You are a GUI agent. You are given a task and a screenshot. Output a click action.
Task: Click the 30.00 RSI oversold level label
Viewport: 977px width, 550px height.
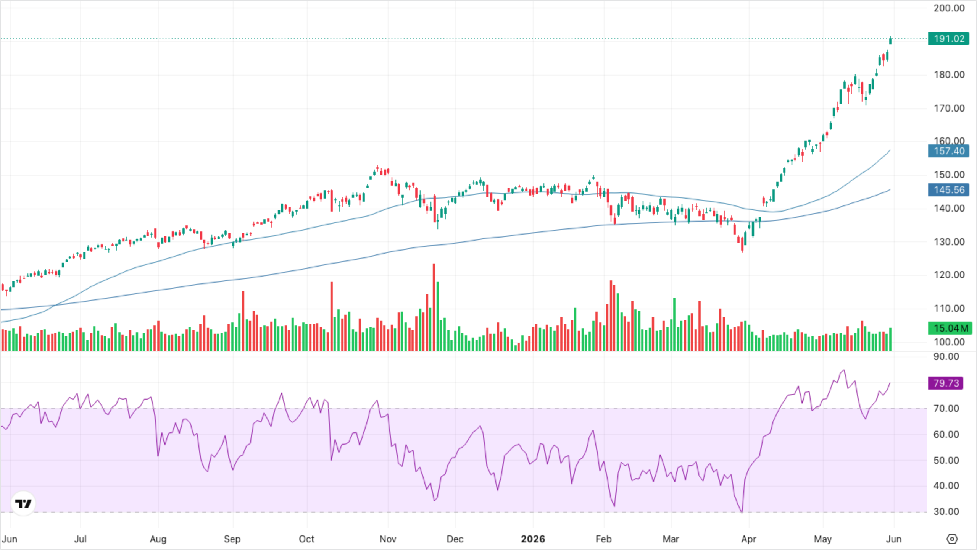(x=946, y=511)
